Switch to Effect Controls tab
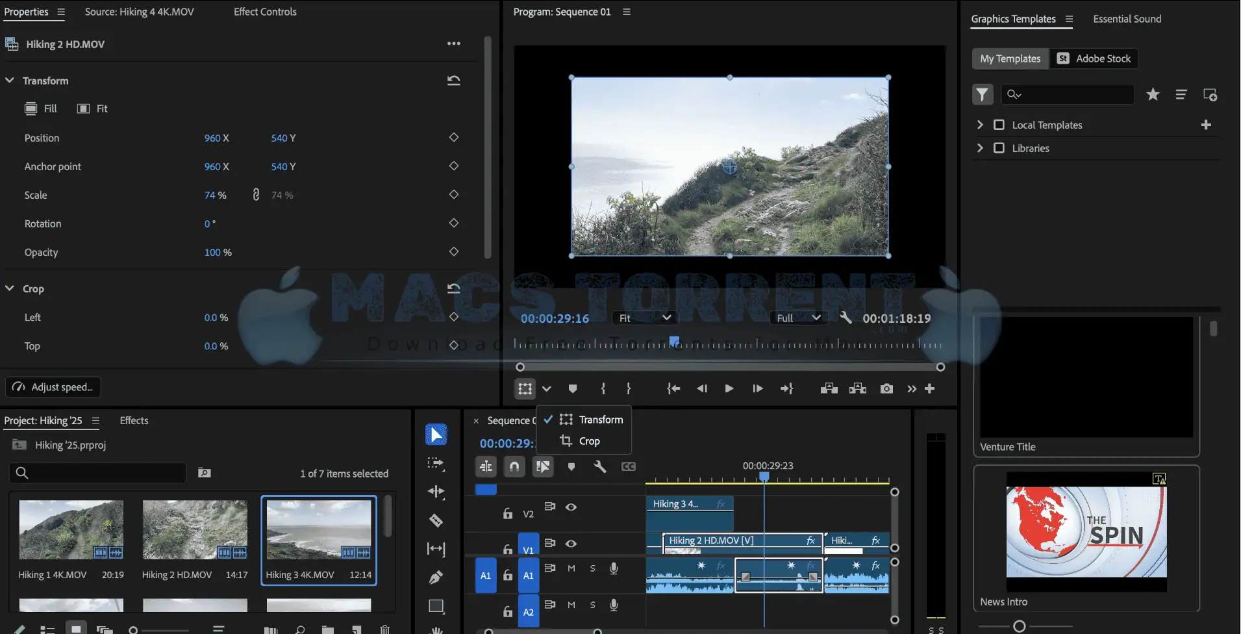The height and width of the screenshot is (634, 1241). pyautogui.click(x=265, y=12)
